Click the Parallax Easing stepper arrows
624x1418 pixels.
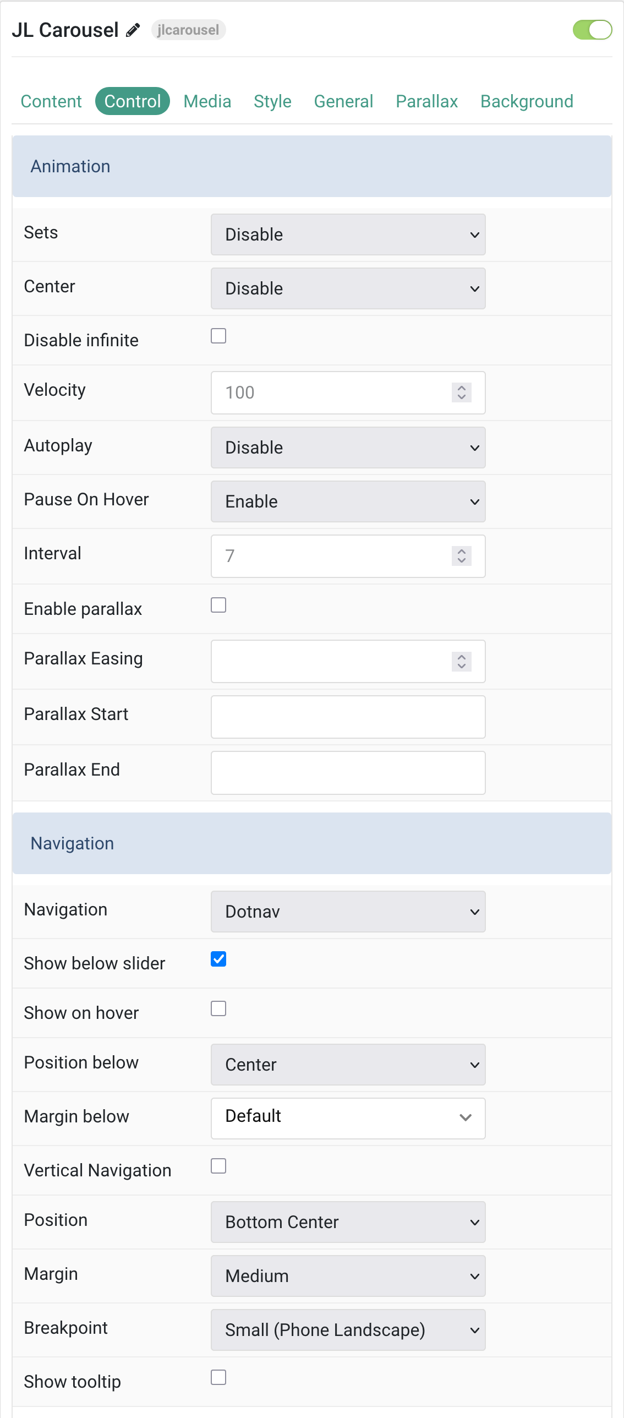tap(461, 661)
